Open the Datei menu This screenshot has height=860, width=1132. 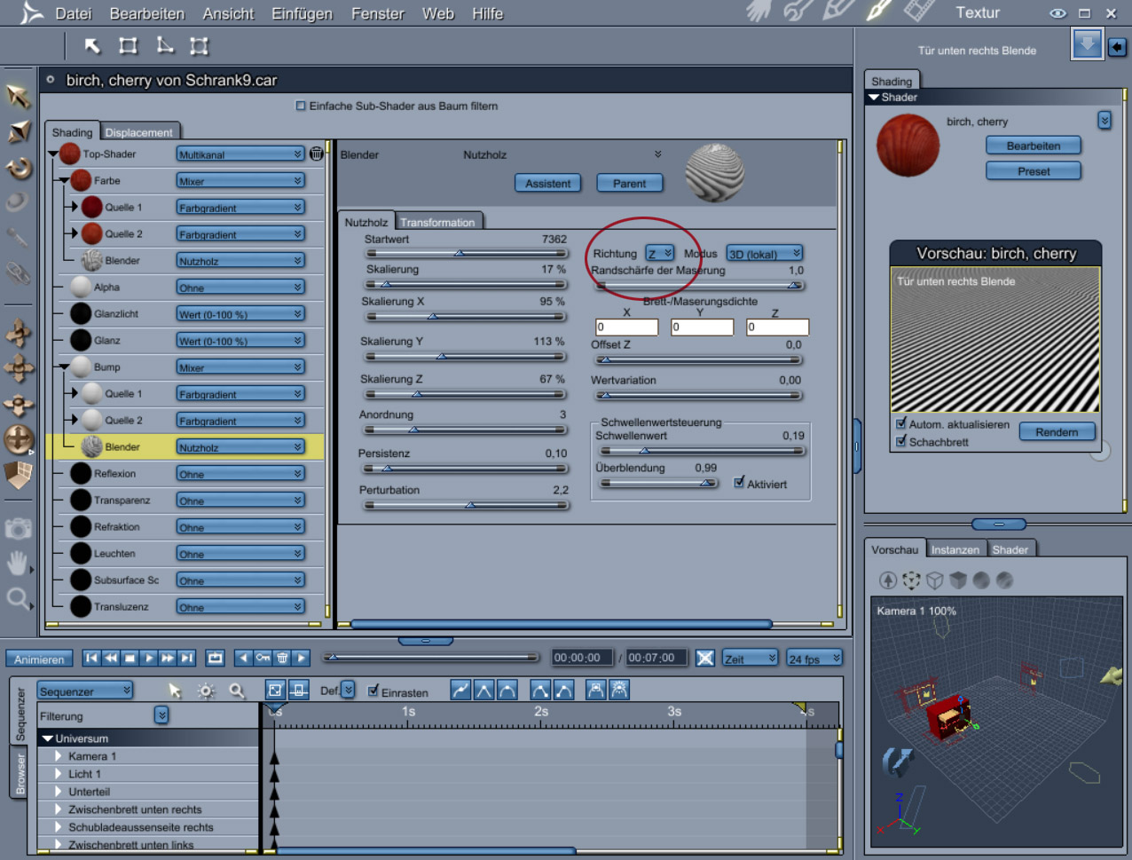73,13
